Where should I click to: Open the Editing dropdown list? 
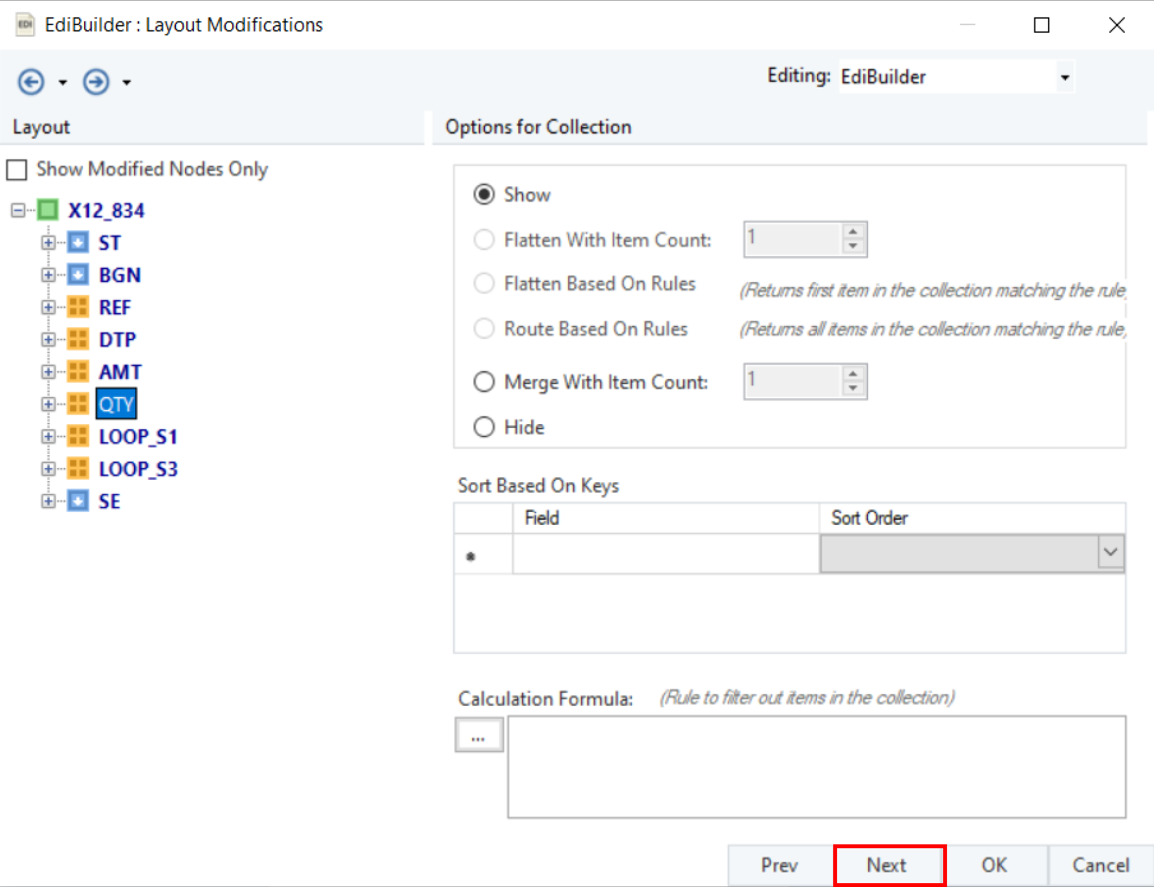click(x=1064, y=78)
